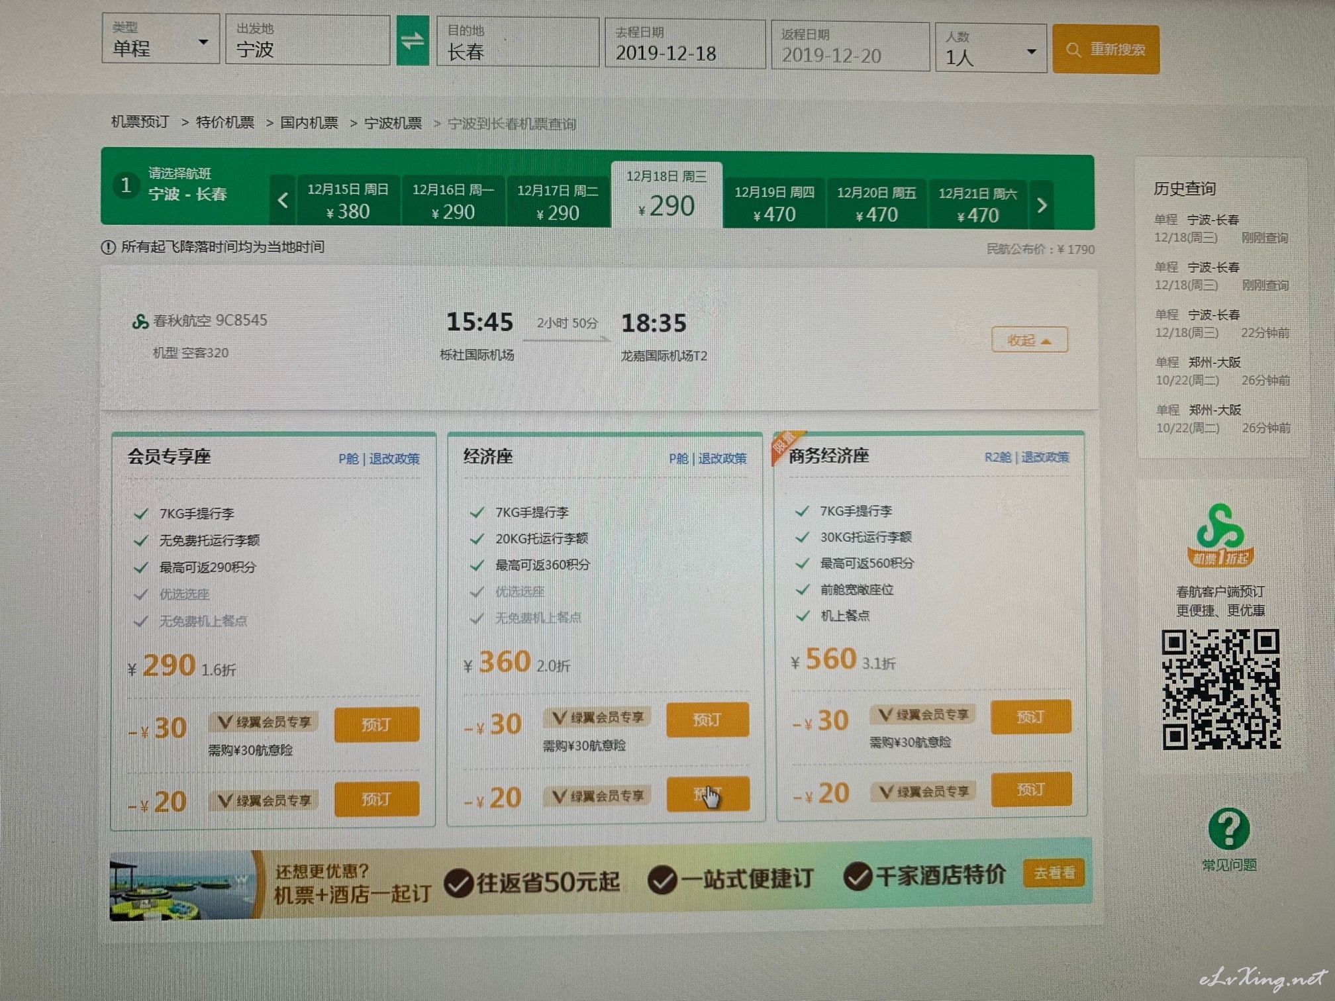Click the Spring Airlines logo beside 9C8545
The image size is (1335, 1001).
pyautogui.click(x=140, y=321)
